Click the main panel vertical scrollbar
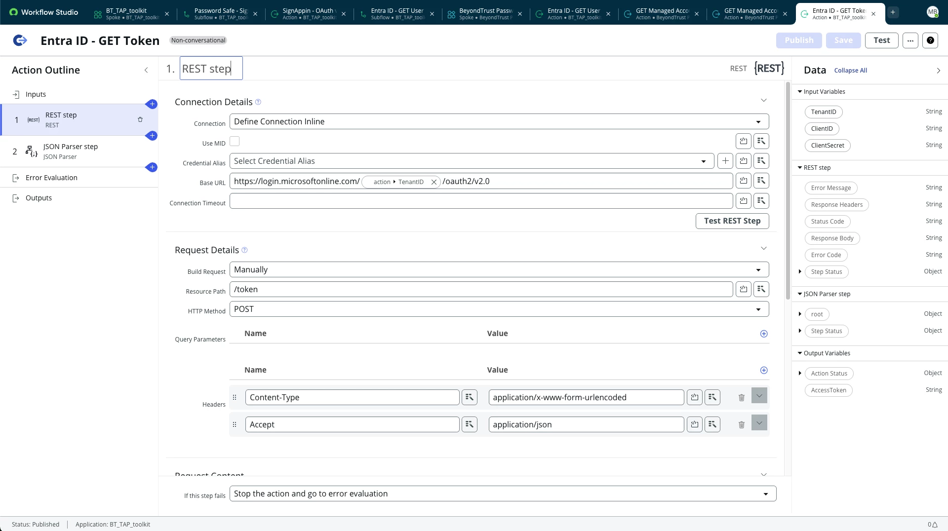 coord(788,190)
